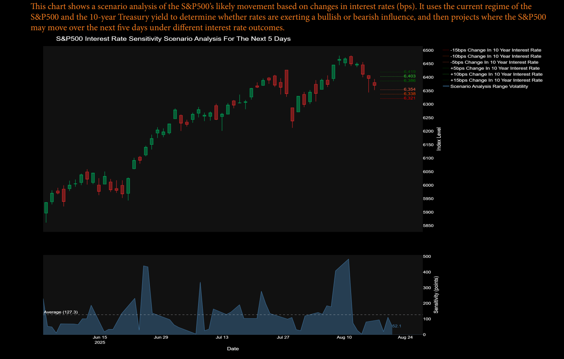564x359 pixels.
Task: Click the 100 sensitivity axis tick
Action: pyautogui.click(x=427, y=319)
